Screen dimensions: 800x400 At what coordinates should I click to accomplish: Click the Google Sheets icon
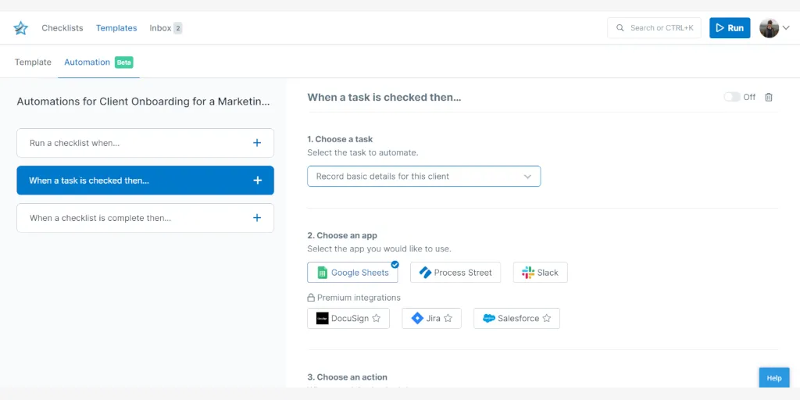[x=322, y=273]
